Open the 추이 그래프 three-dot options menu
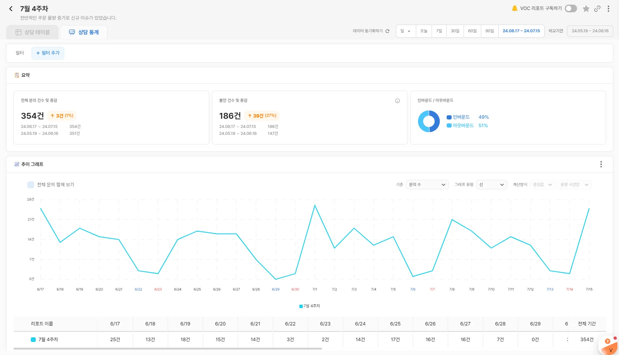Image resolution: width=619 pixels, height=355 pixels. tap(601, 164)
